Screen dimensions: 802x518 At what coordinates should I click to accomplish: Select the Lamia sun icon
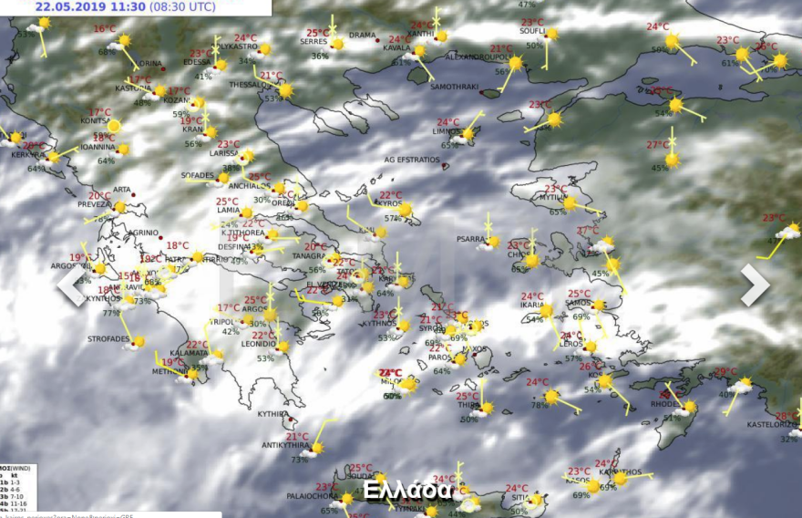(247, 212)
